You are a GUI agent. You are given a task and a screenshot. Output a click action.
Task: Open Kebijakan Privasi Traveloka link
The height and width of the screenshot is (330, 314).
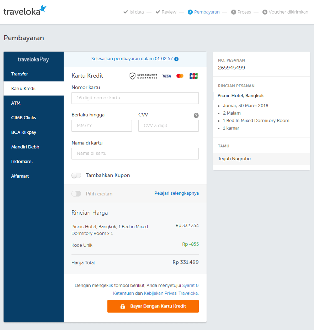pos(171,293)
